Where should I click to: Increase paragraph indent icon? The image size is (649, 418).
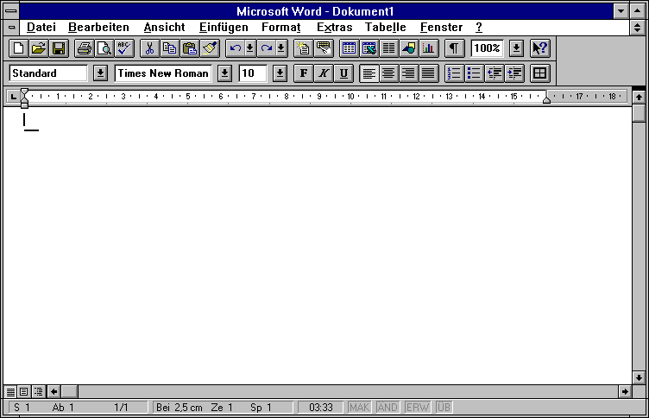(x=514, y=73)
